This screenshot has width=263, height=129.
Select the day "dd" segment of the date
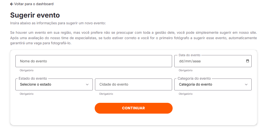point(181,61)
